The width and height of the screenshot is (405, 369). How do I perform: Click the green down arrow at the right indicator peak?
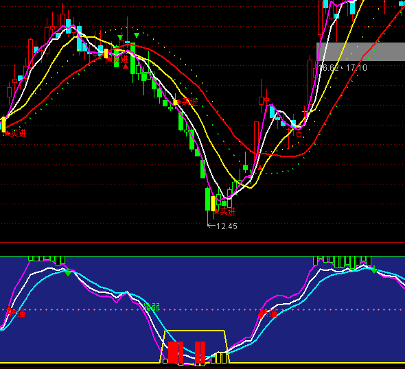(x=374, y=270)
